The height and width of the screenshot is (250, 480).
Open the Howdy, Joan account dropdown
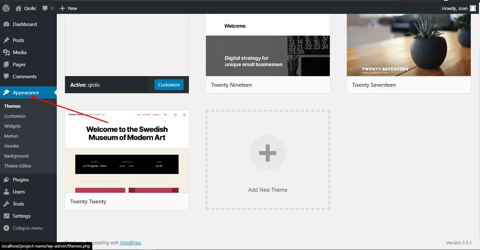pos(454,8)
